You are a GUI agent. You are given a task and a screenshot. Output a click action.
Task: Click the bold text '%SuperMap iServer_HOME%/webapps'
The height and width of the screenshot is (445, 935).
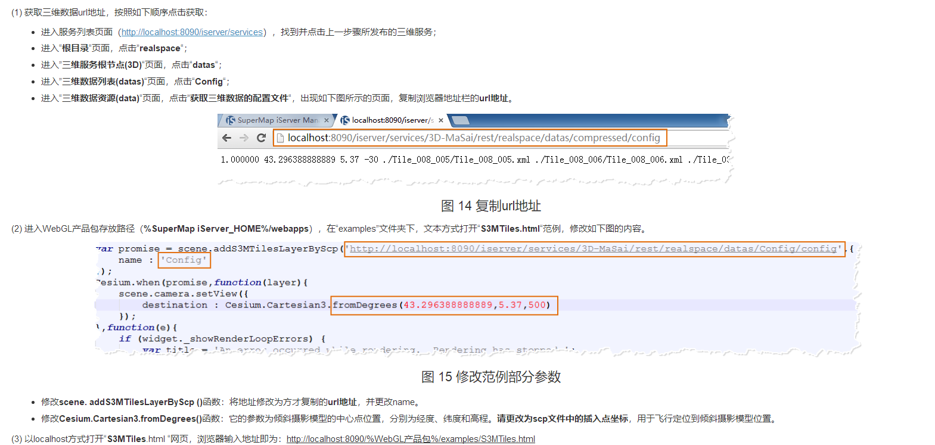tap(226, 229)
